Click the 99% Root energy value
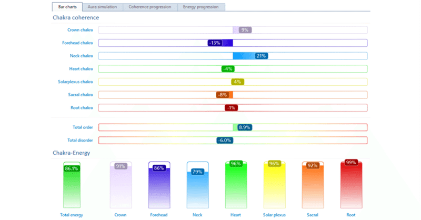 click(351, 163)
